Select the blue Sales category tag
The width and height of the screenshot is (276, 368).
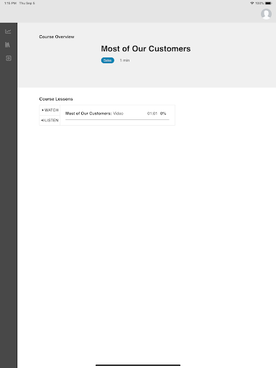click(108, 60)
